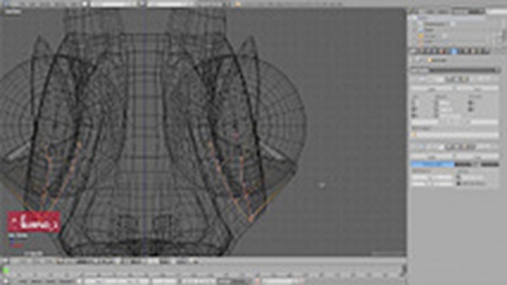Toggle top checkbox in middle column of Properties panel
Viewport: 507px width, 285px height.
pos(436,102)
